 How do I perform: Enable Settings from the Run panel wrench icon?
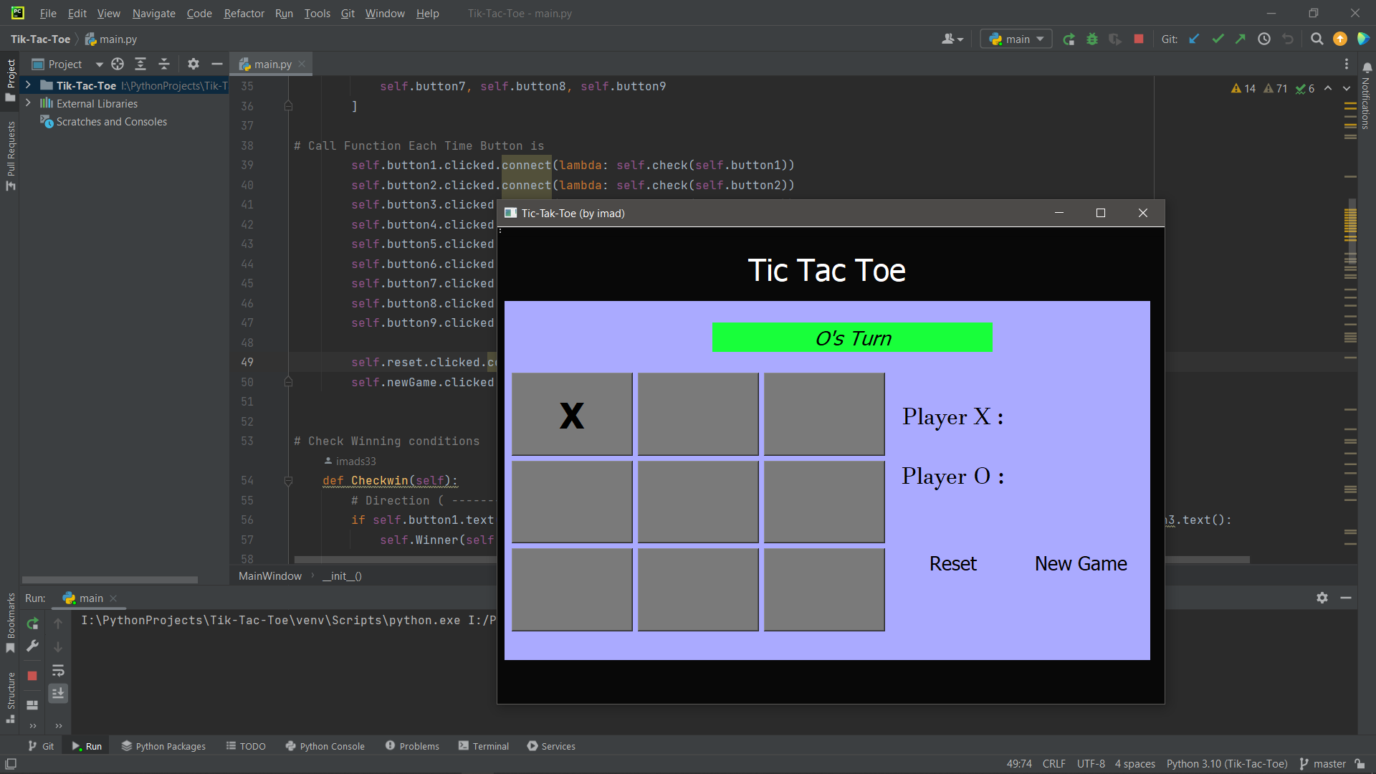tap(32, 646)
